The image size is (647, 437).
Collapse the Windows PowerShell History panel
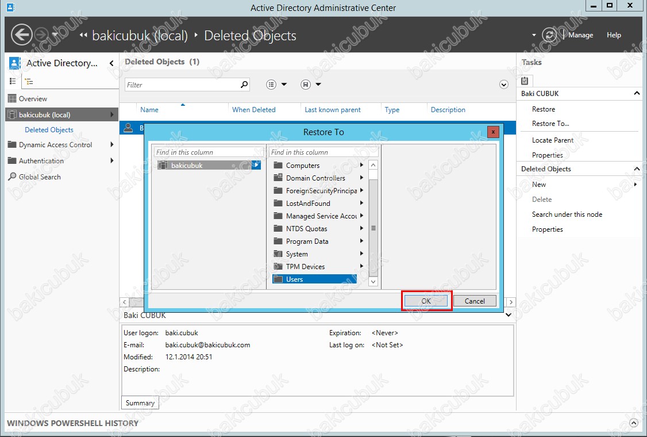click(634, 423)
